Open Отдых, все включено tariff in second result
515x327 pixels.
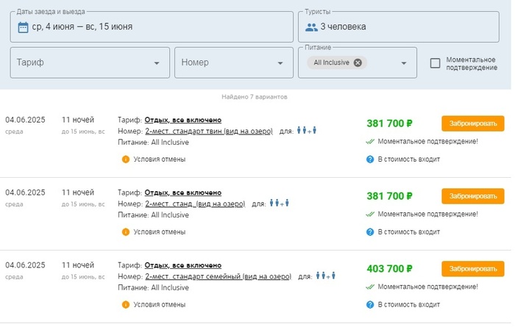(183, 193)
